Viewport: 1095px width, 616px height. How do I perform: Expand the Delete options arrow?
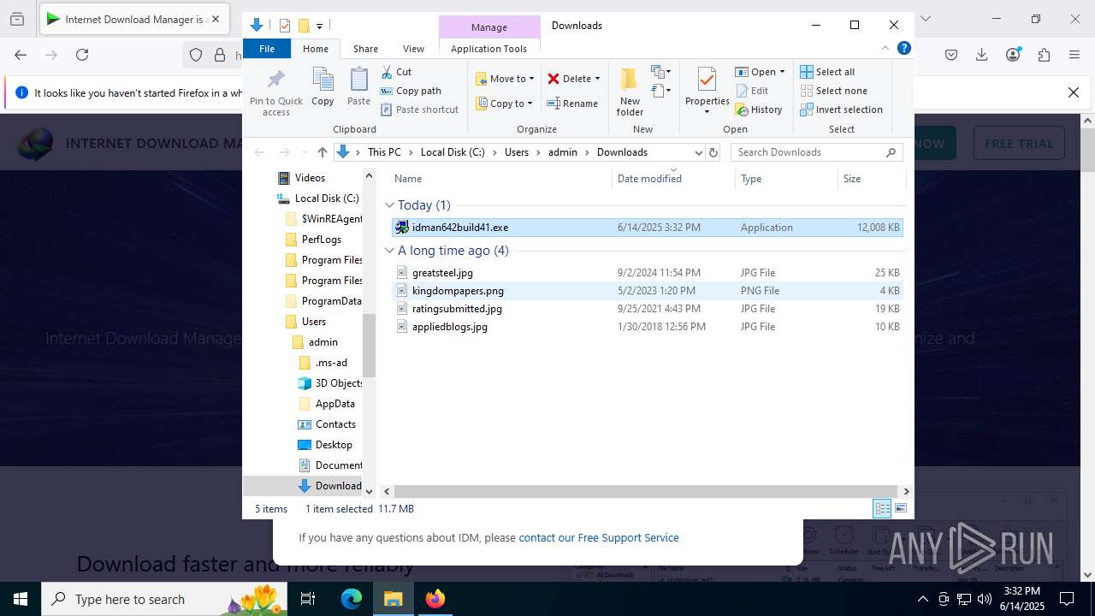pos(597,79)
